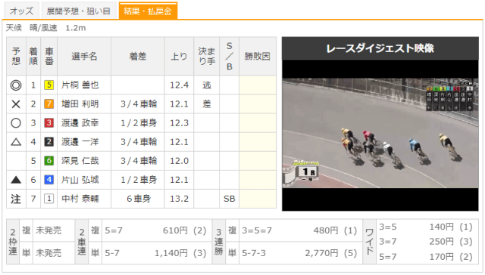This screenshot has height=275, width=485.
Task: Switch to 展開予想・狙い目 tab
Action: click(x=79, y=11)
